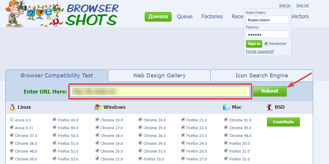
Task: Switch to Web Design Gallery tab
Action: (159, 75)
